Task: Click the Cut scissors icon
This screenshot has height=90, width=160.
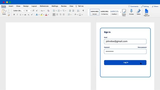Action: coord(9,10)
